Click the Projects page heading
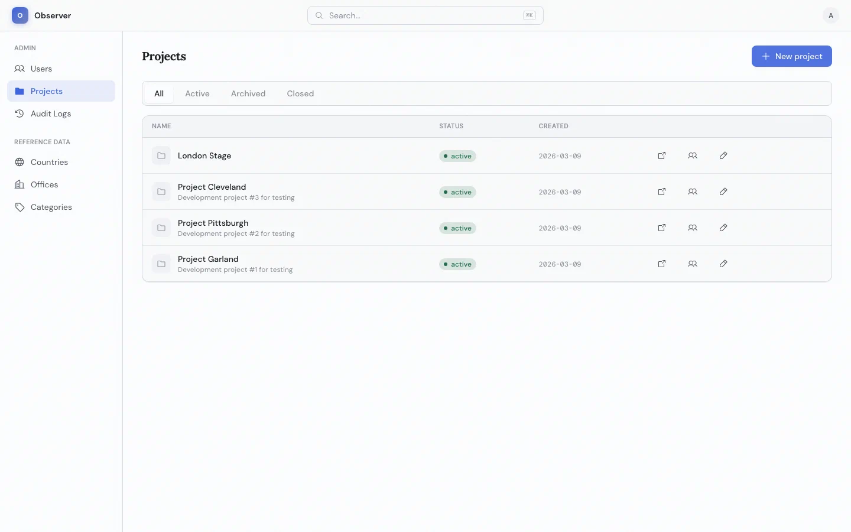The image size is (851, 532). coord(164,56)
